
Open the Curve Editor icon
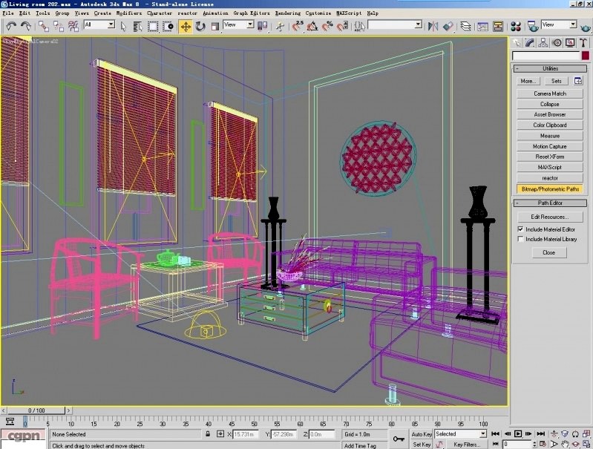click(483, 26)
